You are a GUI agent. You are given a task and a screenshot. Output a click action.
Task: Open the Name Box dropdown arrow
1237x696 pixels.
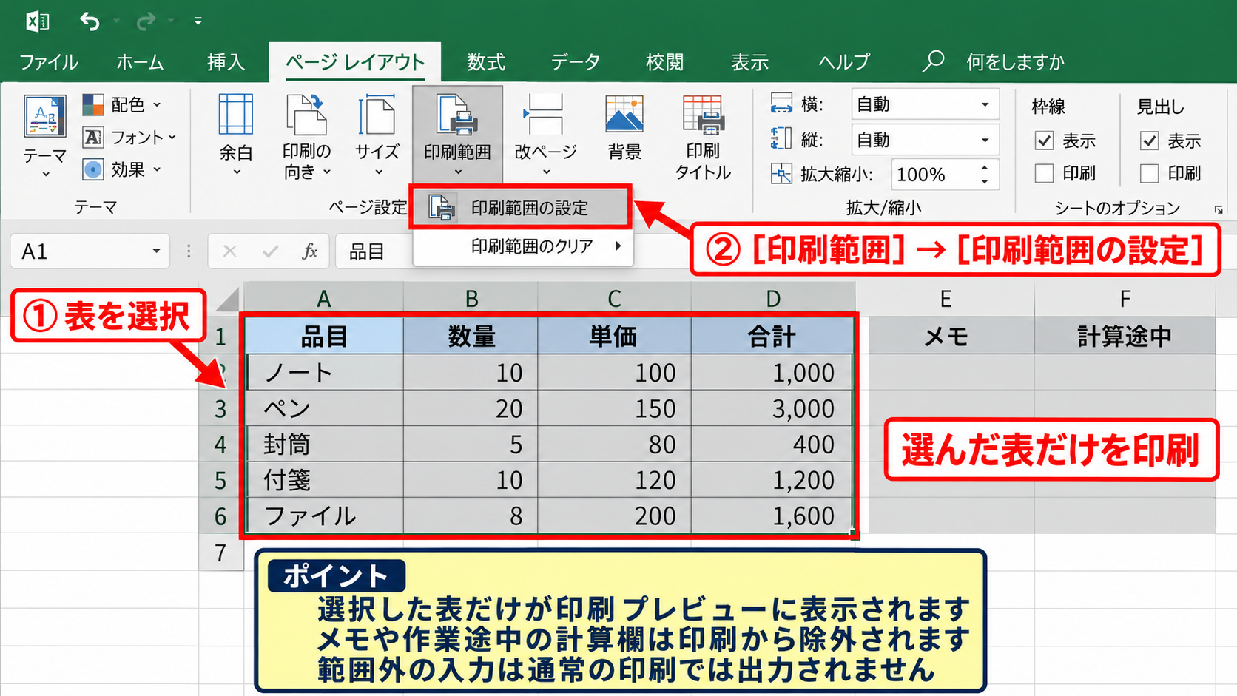pyautogui.click(x=156, y=251)
